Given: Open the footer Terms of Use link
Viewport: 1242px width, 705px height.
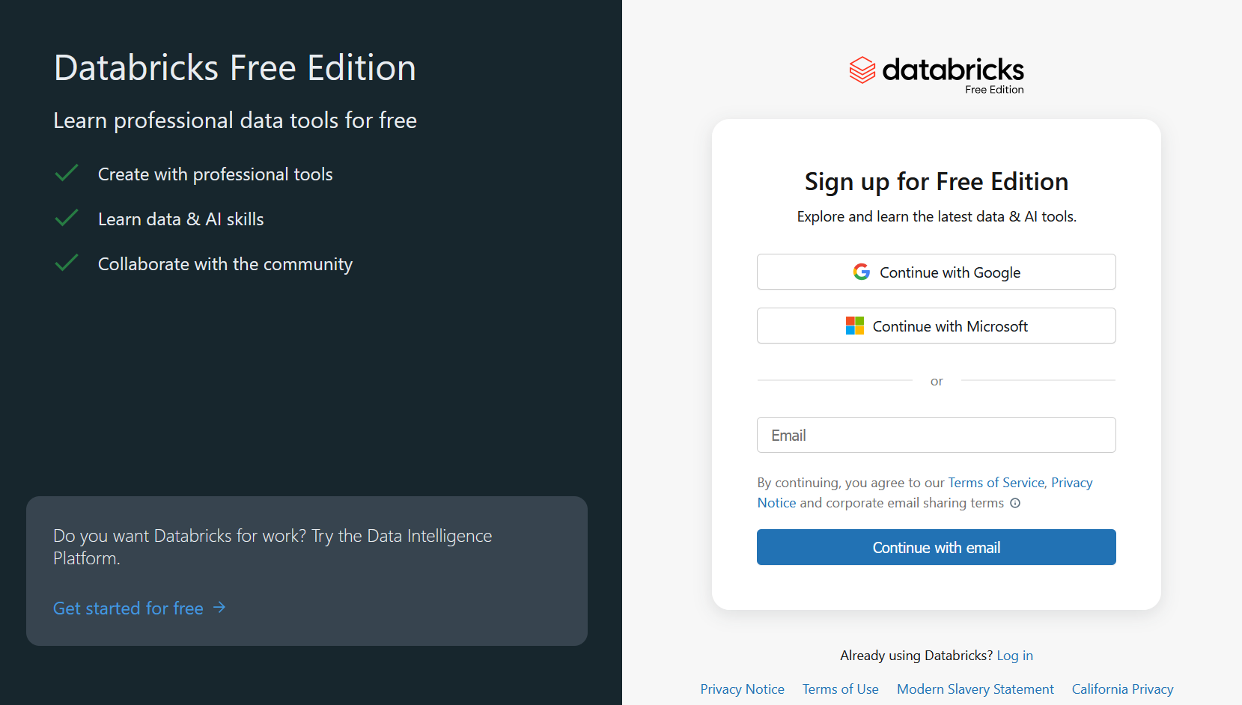Looking at the screenshot, I should [x=841, y=689].
